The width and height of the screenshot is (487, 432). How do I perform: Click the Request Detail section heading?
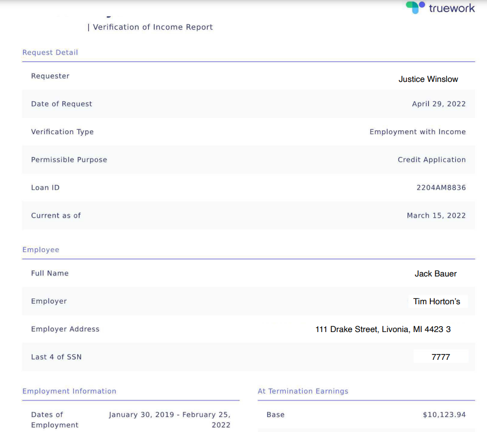tap(50, 52)
